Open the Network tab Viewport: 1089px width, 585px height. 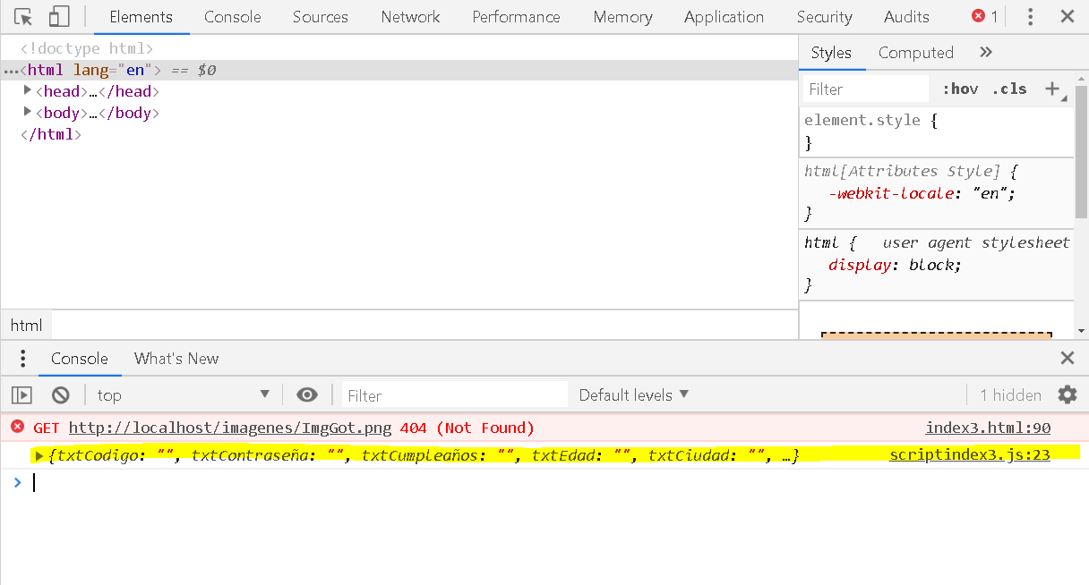(410, 17)
